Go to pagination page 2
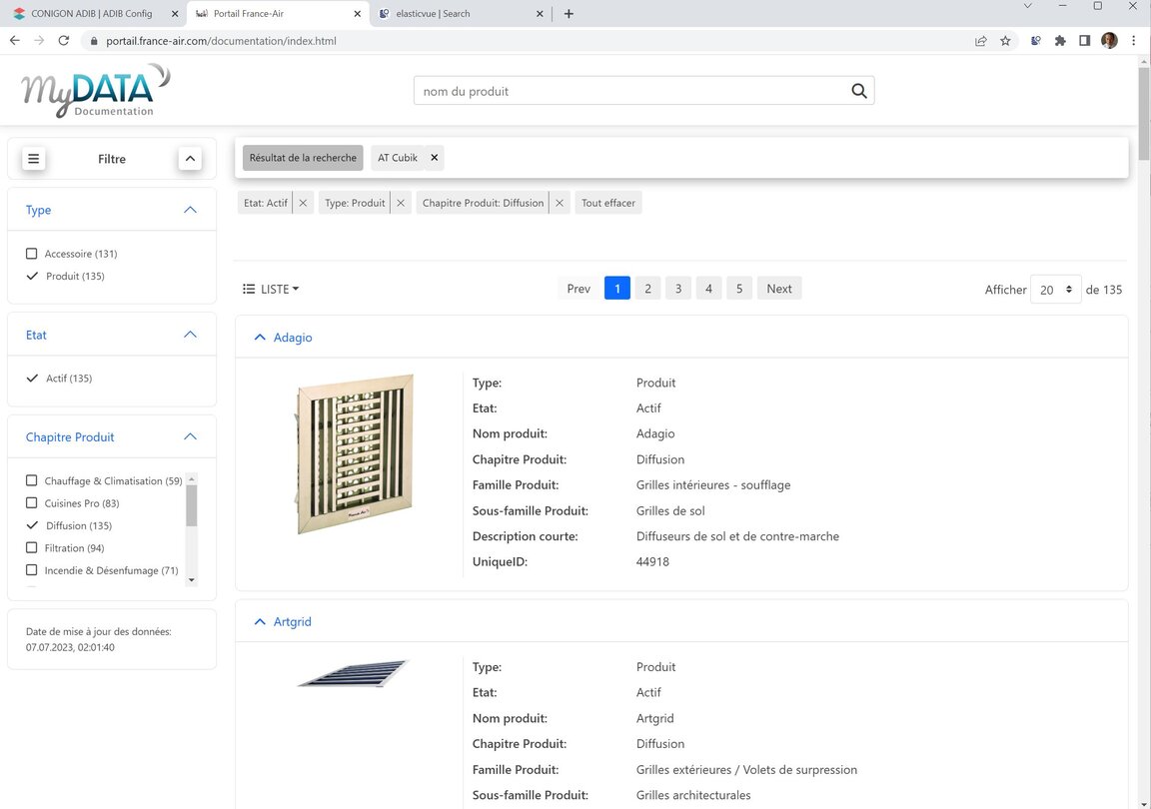Screen dimensions: 1151x809 [647, 289]
